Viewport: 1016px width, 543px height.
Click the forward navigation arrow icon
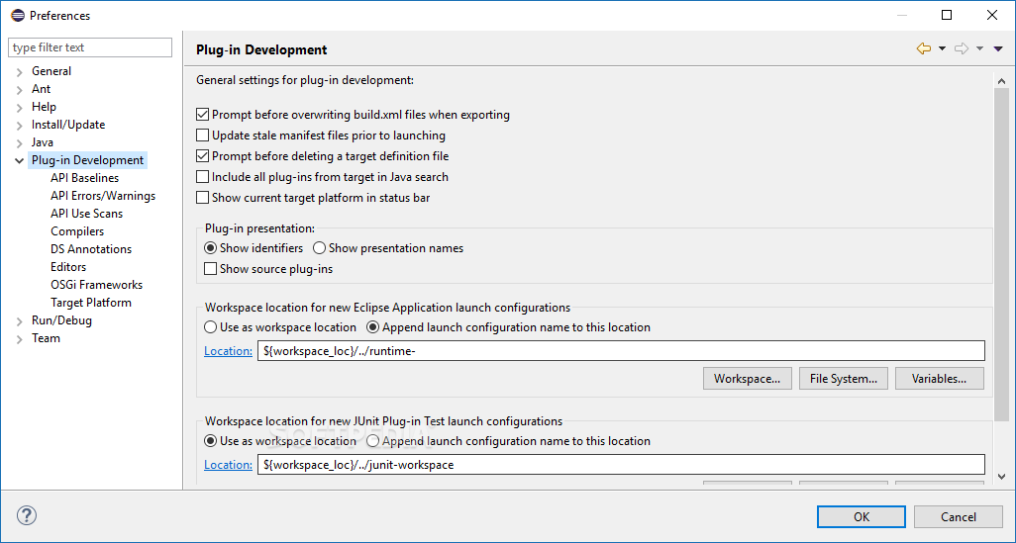pos(962,48)
